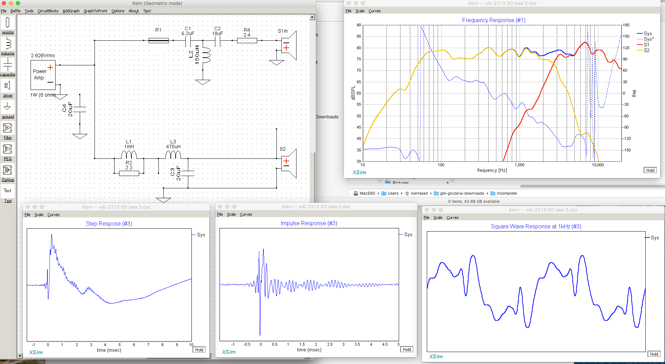Open File menu in Impulse Response window

(x=220, y=214)
